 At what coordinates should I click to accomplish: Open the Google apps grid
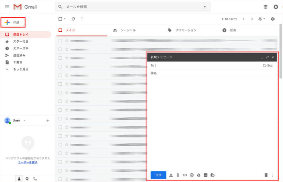[265, 7]
